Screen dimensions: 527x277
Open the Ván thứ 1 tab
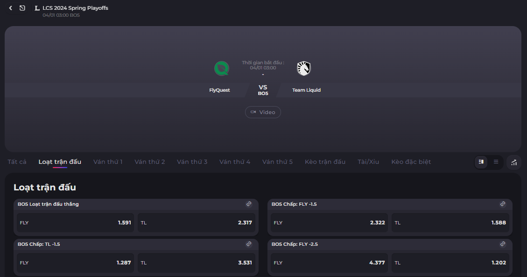click(x=108, y=162)
